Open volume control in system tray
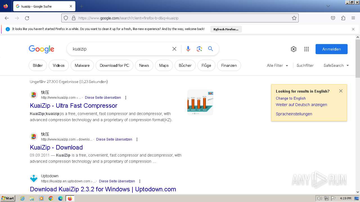360x202 pixels. coord(319,198)
